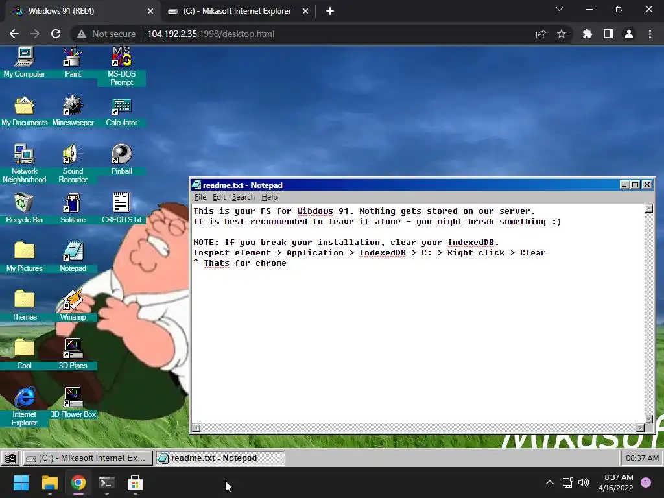Launch Winamp from the desktop
Screen dimensions: 664x498
coord(73,306)
